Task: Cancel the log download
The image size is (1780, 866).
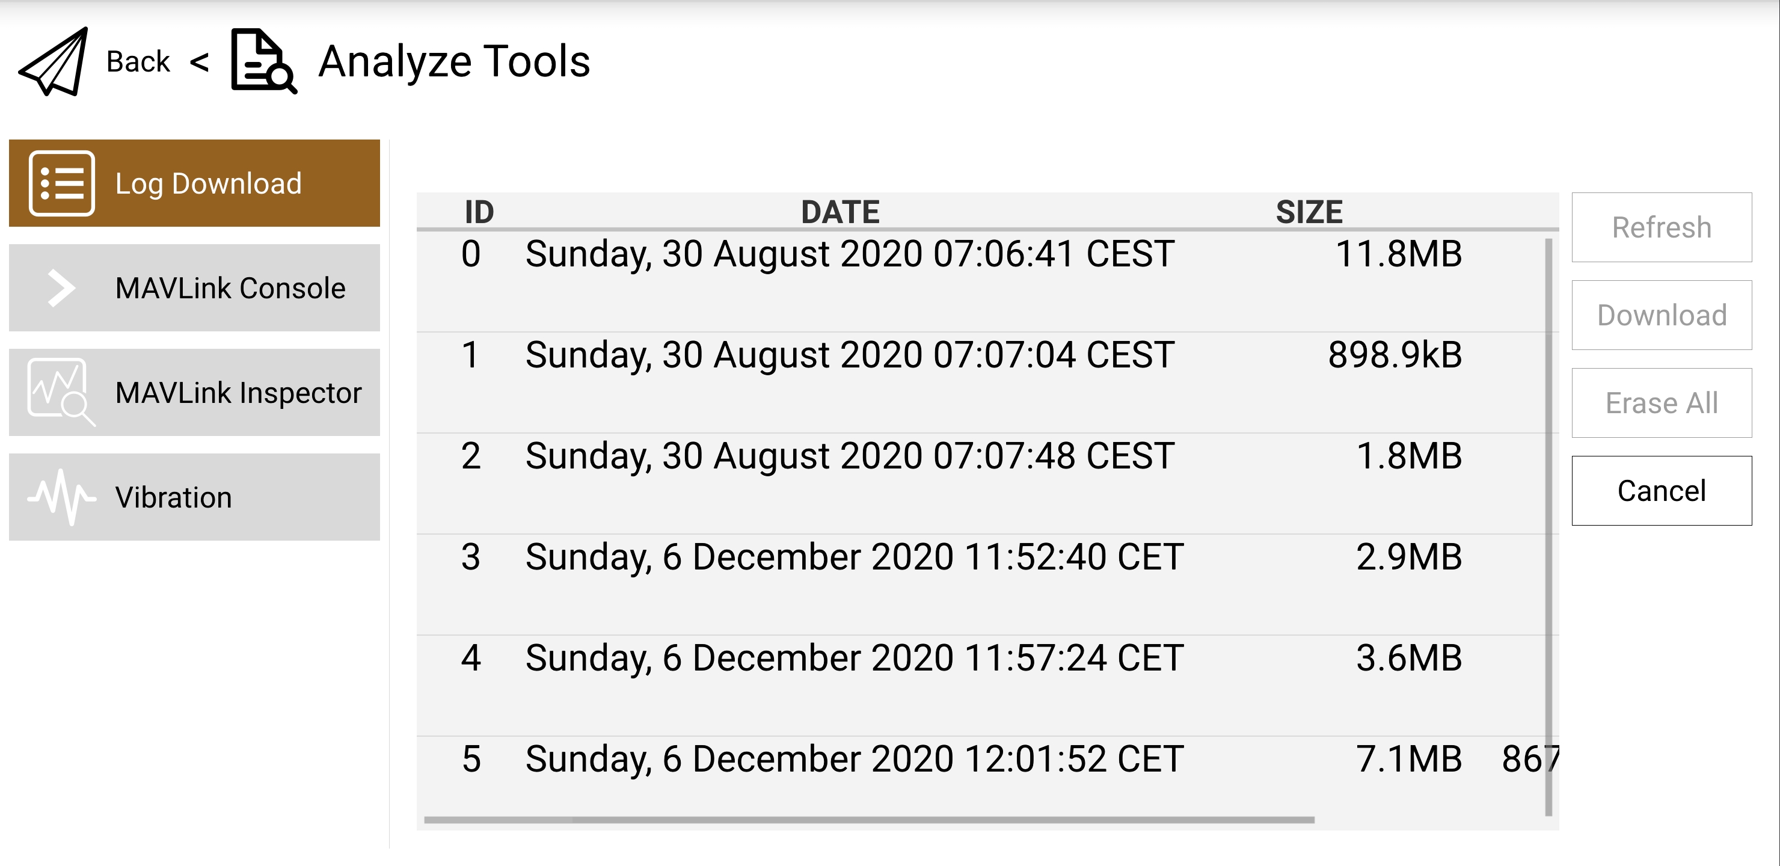Action: [x=1661, y=491]
